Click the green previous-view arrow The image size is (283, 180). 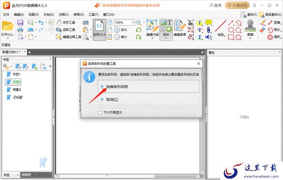(x=51, y=23)
